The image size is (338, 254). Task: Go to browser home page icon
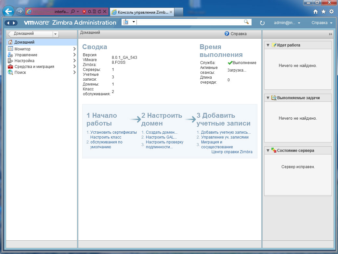coord(316,11)
